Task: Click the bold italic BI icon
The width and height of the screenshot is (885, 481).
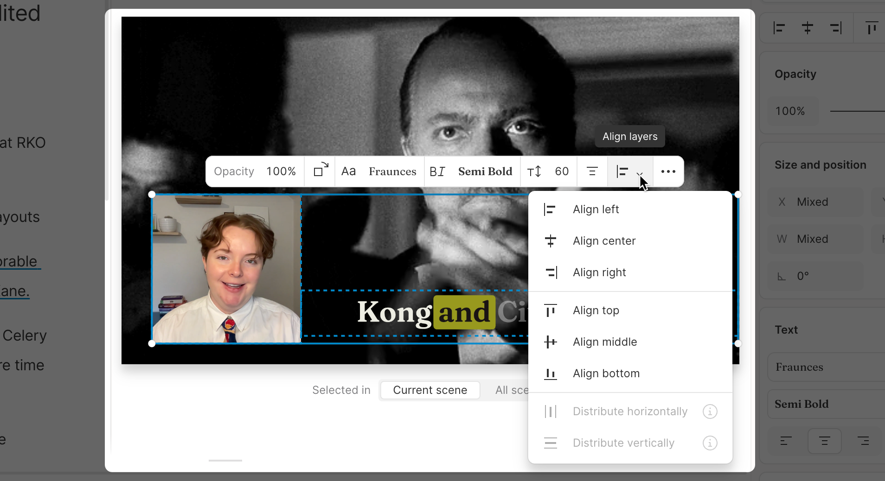Action: click(437, 171)
